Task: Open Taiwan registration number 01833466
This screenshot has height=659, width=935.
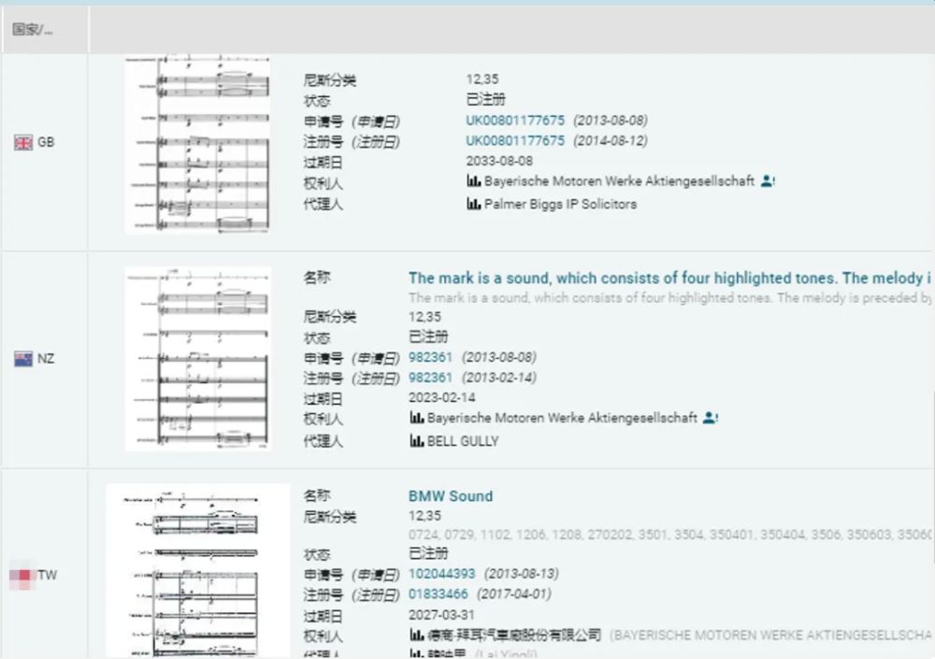Action: [439, 595]
